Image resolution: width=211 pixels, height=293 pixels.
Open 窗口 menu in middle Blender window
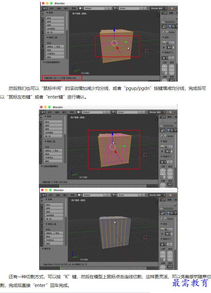tap(65, 112)
